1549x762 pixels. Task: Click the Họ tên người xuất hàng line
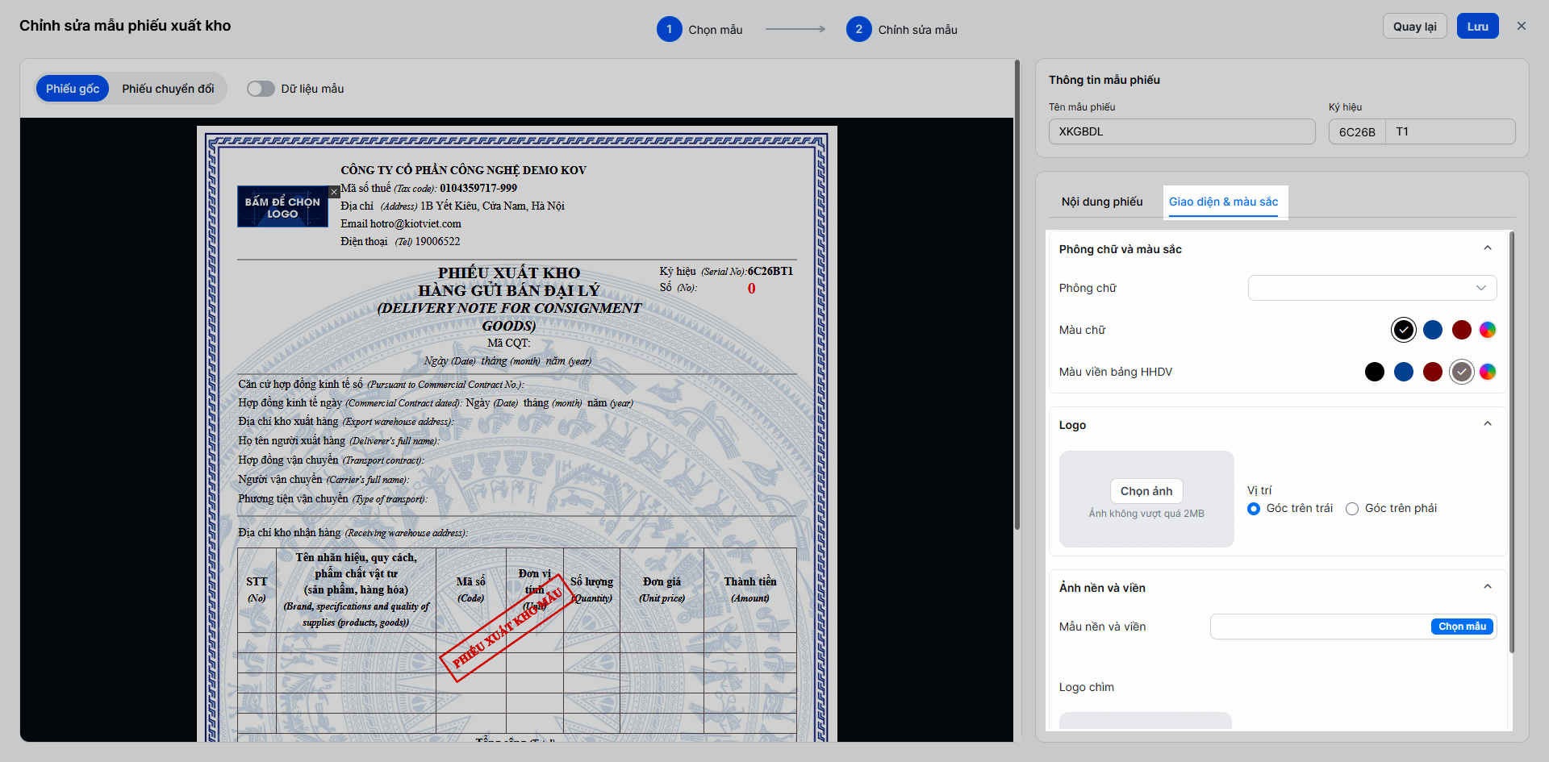coord(339,441)
